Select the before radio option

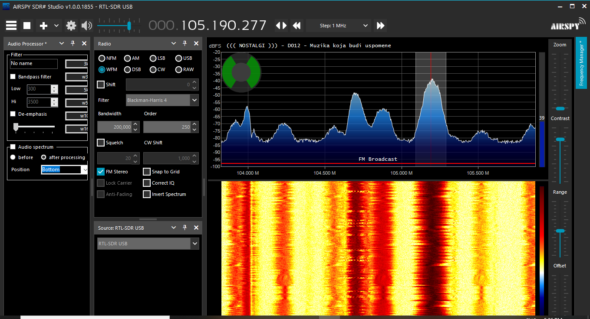tap(13, 157)
